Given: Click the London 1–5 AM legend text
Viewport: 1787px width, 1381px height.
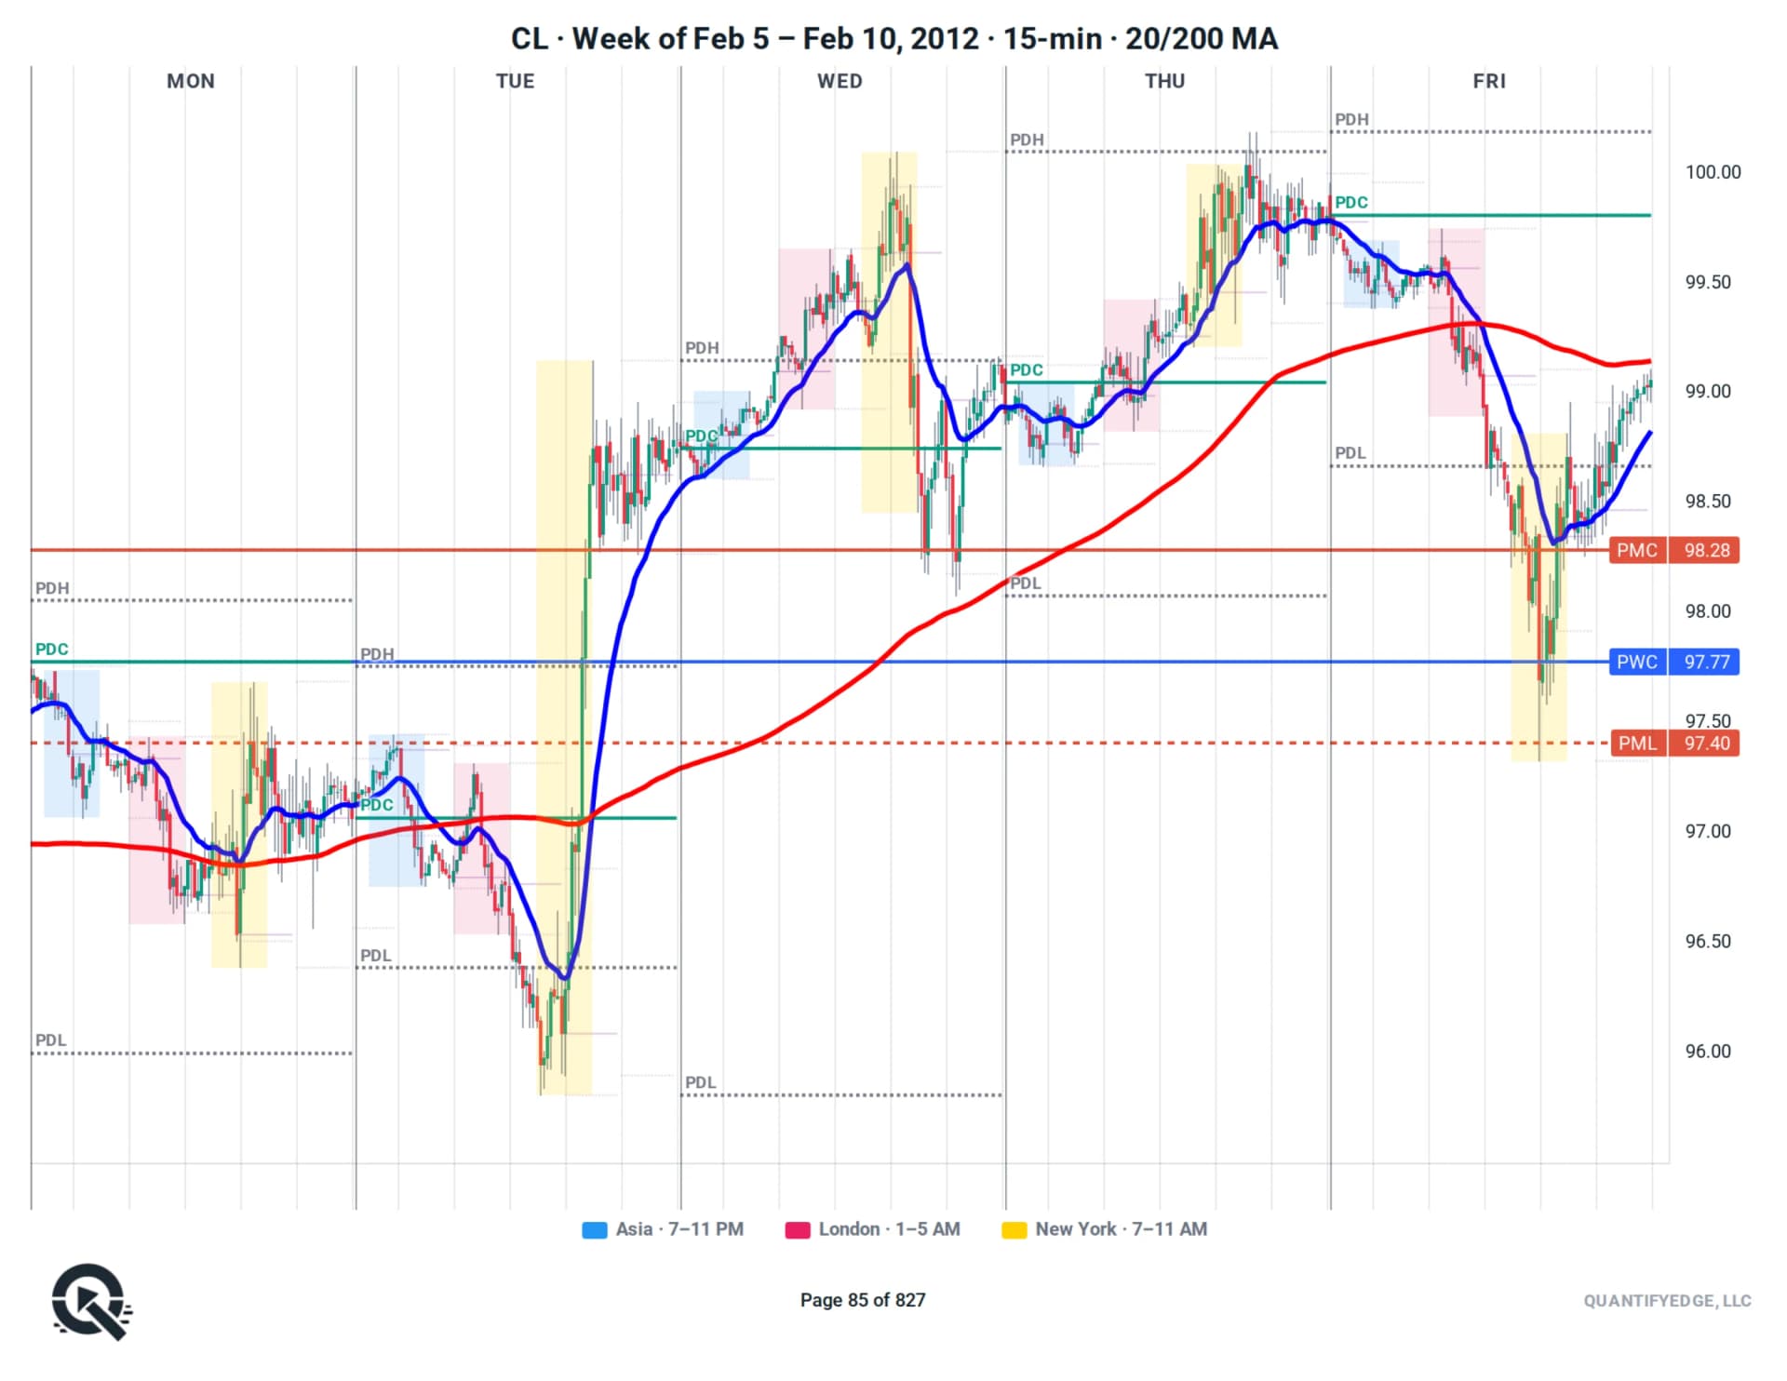Looking at the screenshot, I should 889,1229.
